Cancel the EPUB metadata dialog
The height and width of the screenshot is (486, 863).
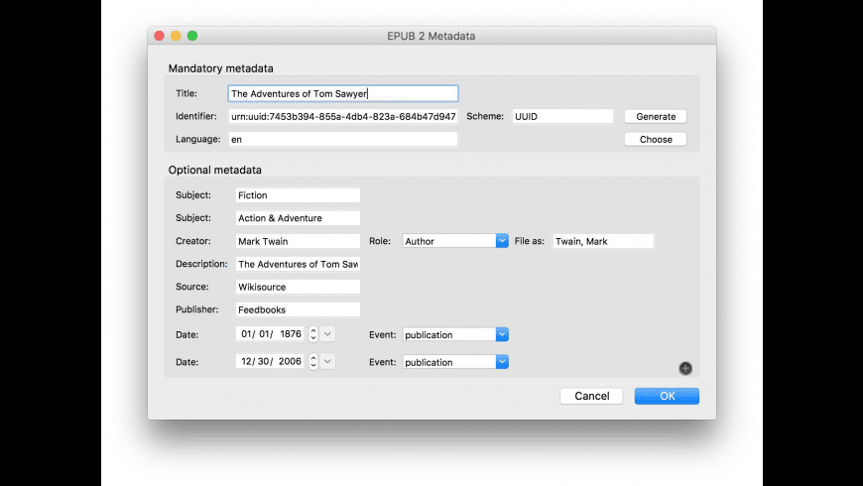click(591, 396)
